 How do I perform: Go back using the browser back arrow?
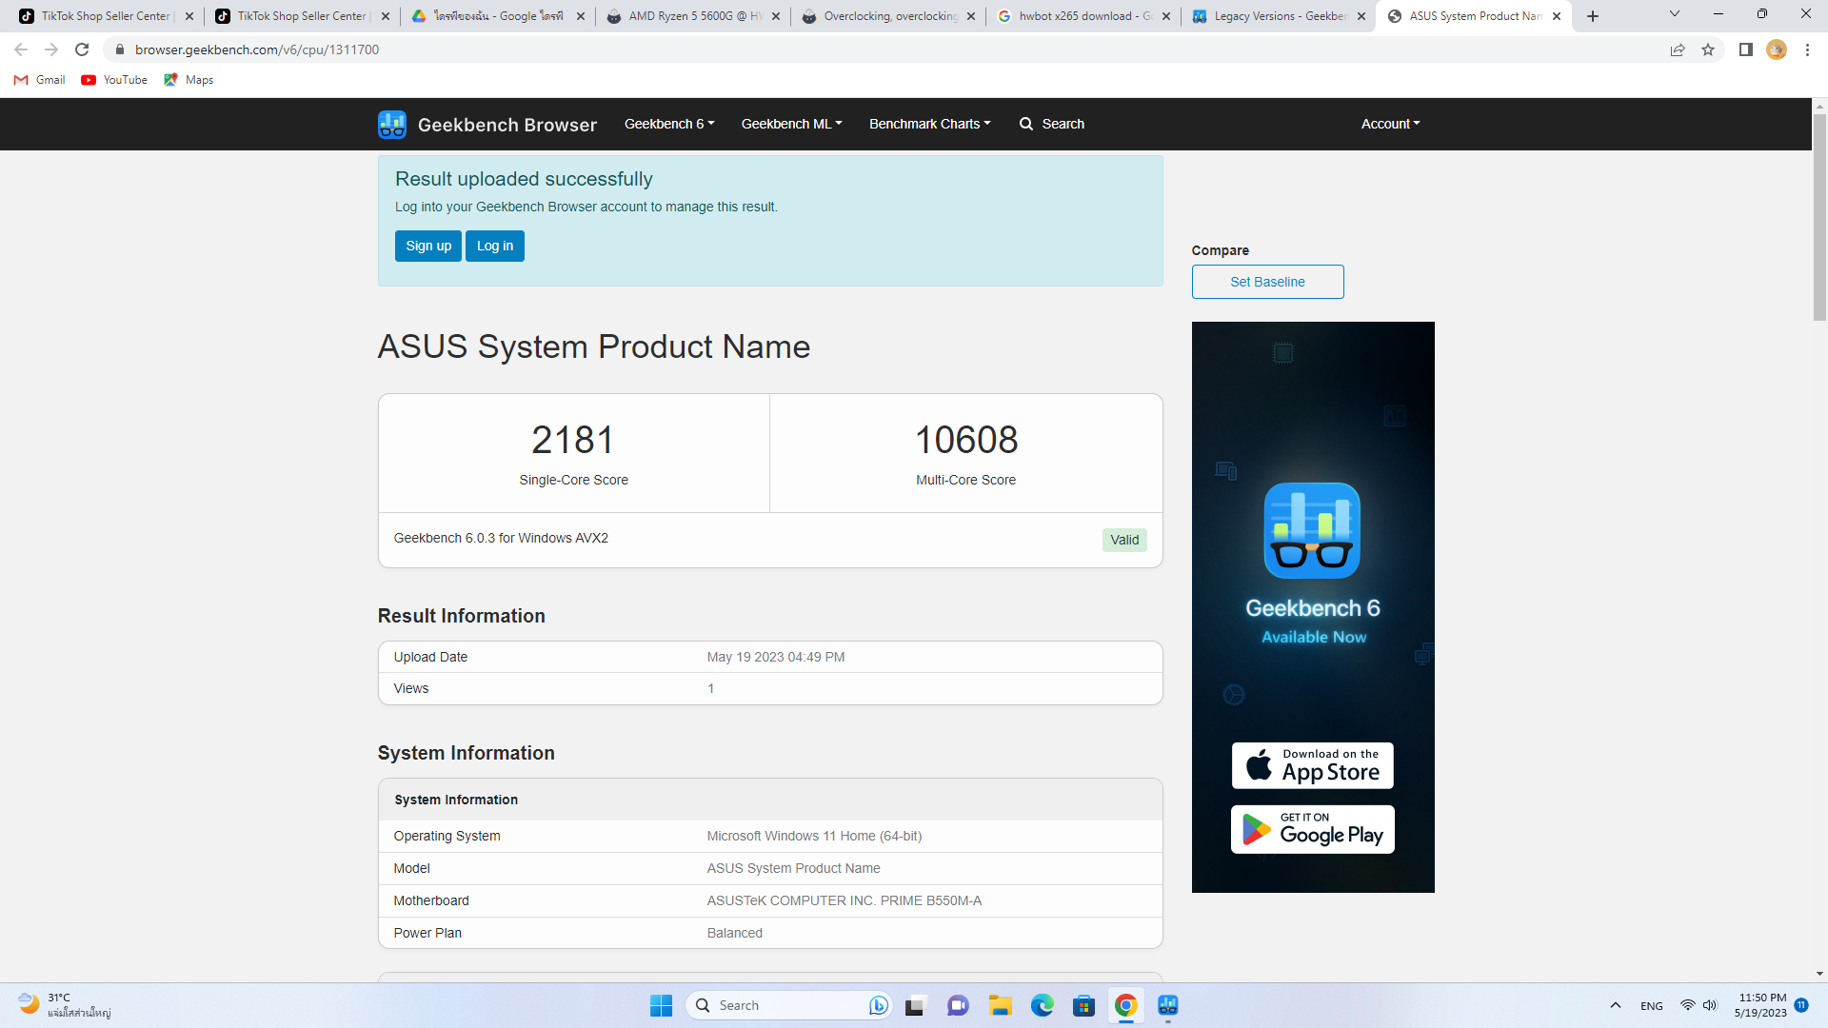tap(21, 49)
